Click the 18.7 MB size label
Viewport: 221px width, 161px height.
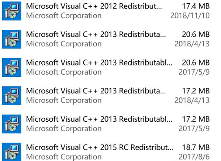pos(196,147)
